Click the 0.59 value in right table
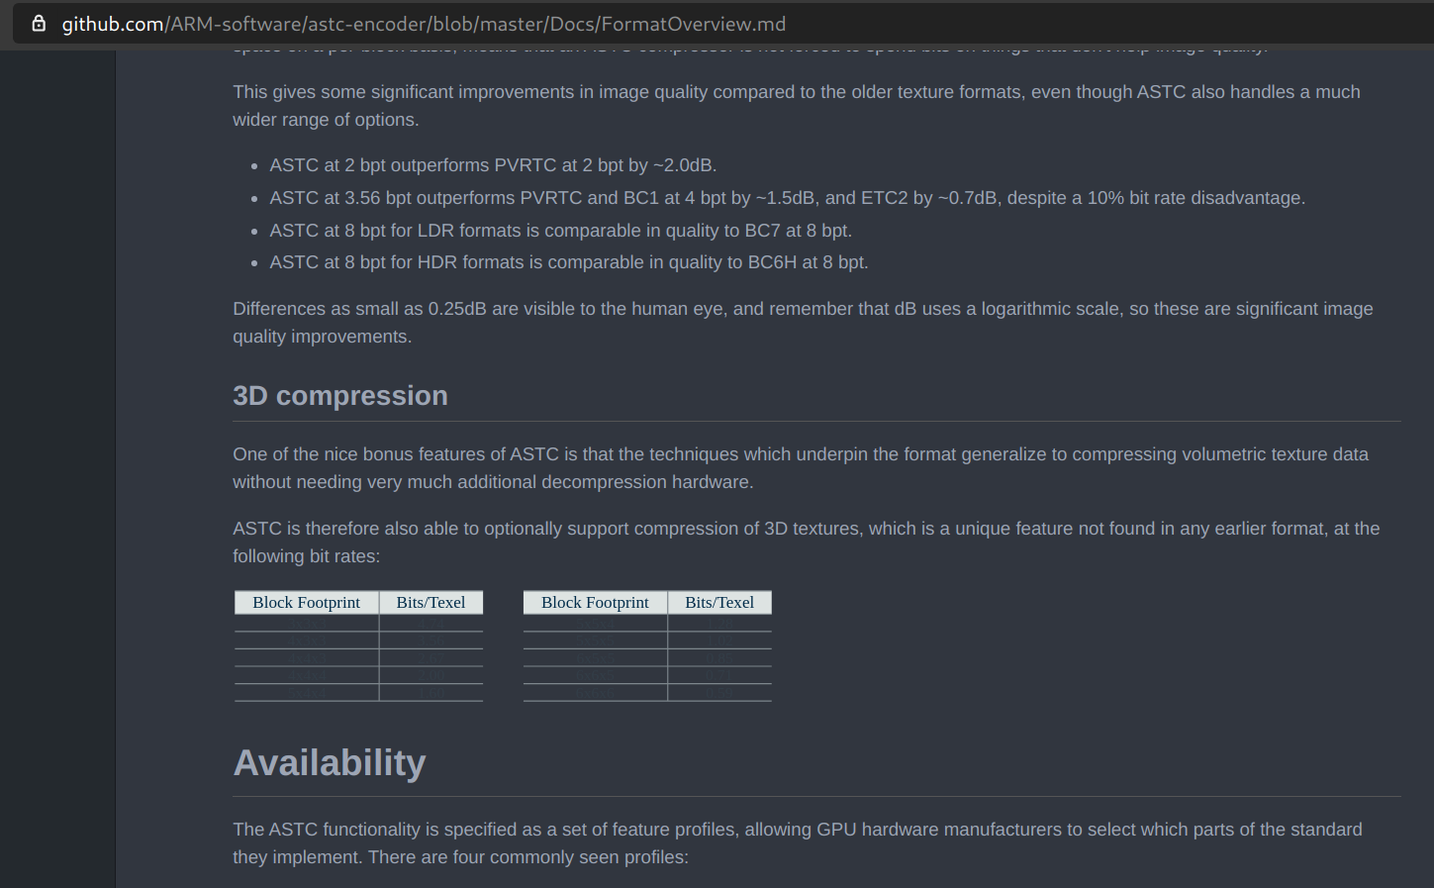 pyautogui.click(x=719, y=690)
